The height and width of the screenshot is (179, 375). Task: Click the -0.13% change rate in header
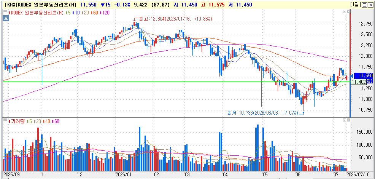122,5
